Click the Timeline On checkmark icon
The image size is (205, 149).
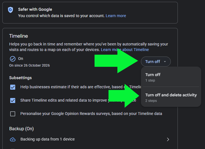point(13,59)
